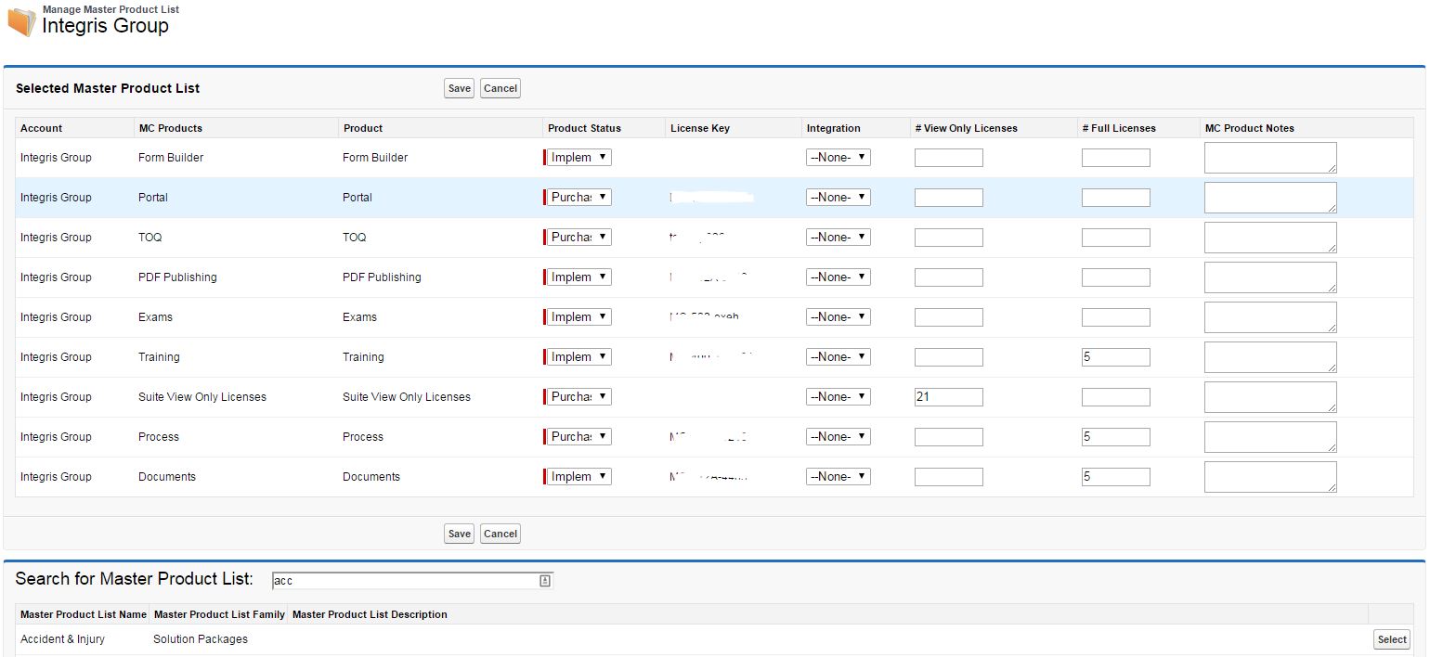The height and width of the screenshot is (657, 1430).
Task: Click Full Licenses field for Process row
Action: click(1115, 437)
